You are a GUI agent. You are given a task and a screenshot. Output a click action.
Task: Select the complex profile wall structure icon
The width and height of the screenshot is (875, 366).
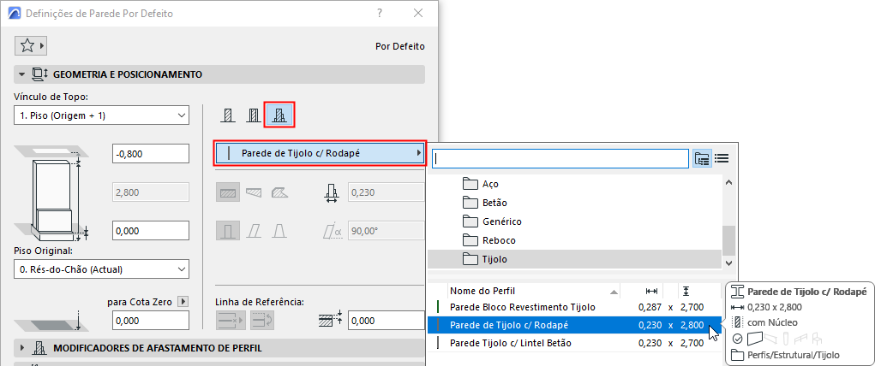279,115
